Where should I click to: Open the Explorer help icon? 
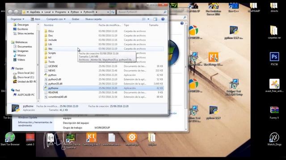[163, 19]
